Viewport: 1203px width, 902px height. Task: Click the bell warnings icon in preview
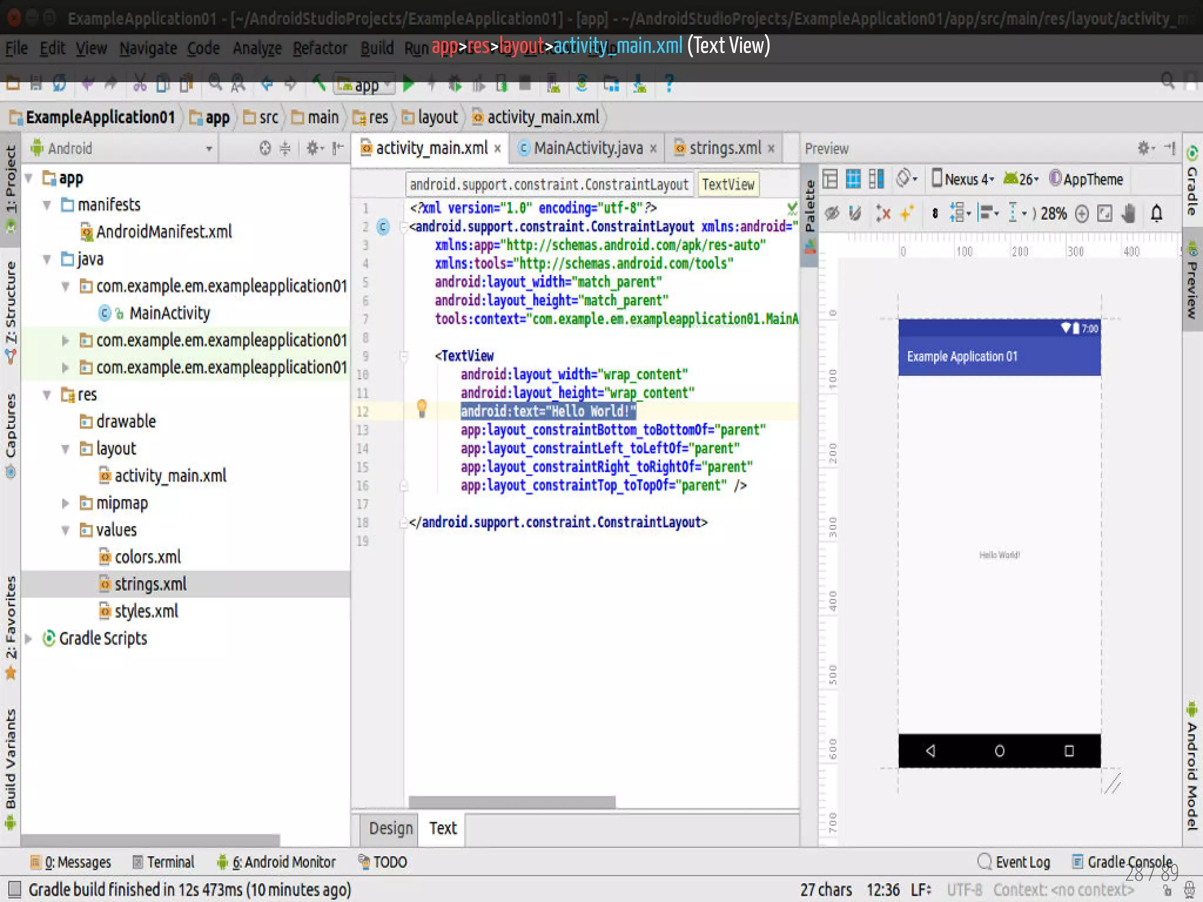coord(1157,213)
